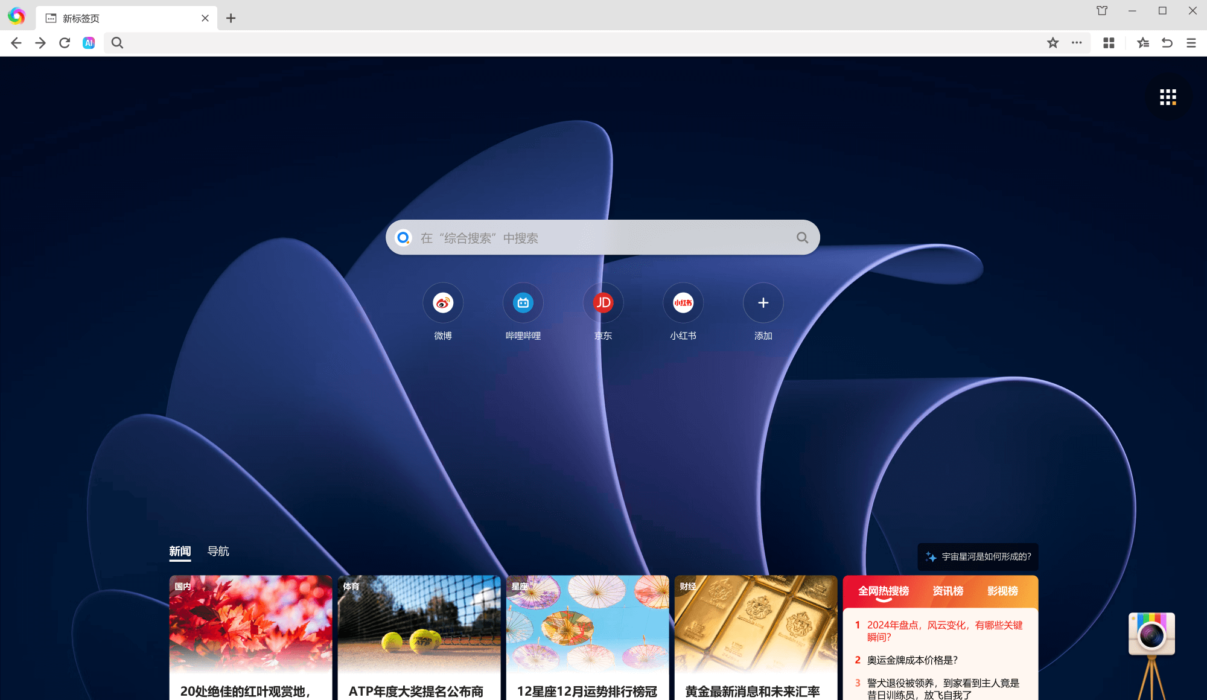Click the AI question bubble 宇宙星河是如何形成的
The width and height of the screenshot is (1207, 700).
(978, 557)
